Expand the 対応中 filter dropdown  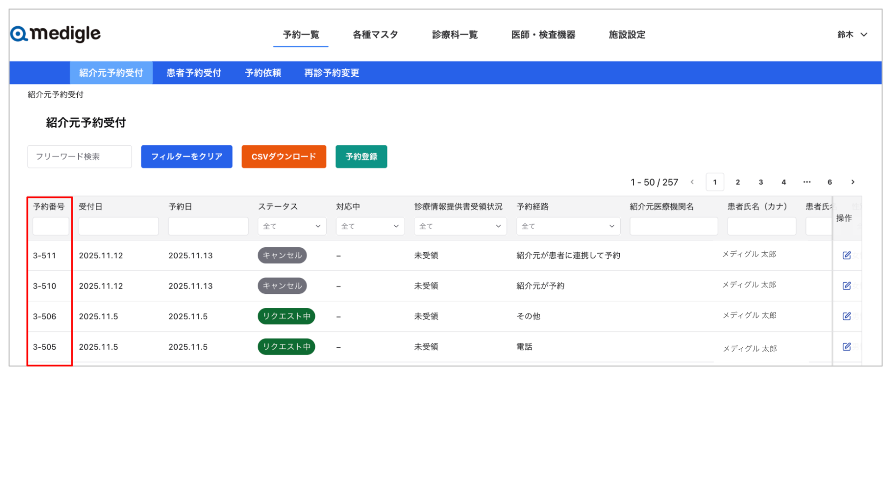pyautogui.click(x=370, y=226)
